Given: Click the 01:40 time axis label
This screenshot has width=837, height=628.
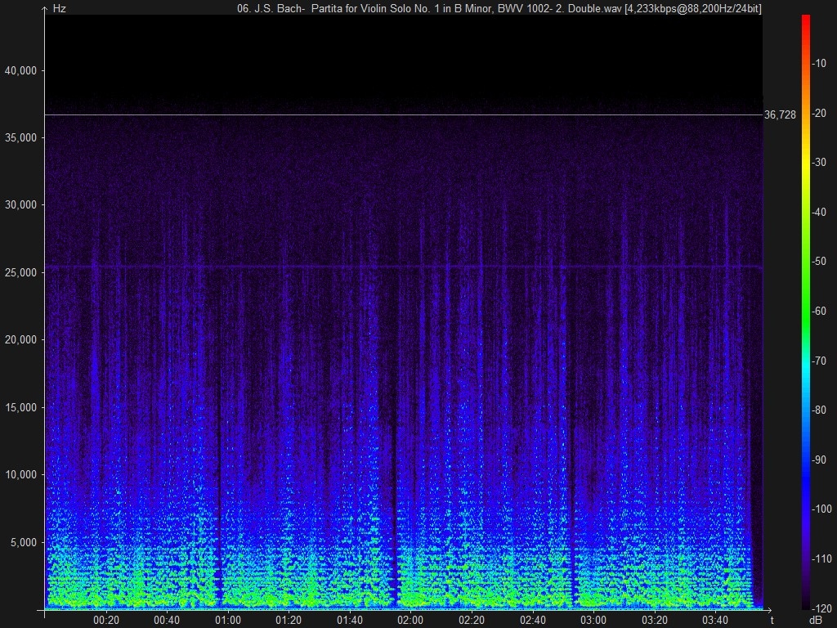Looking at the screenshot, I should 350,620.
